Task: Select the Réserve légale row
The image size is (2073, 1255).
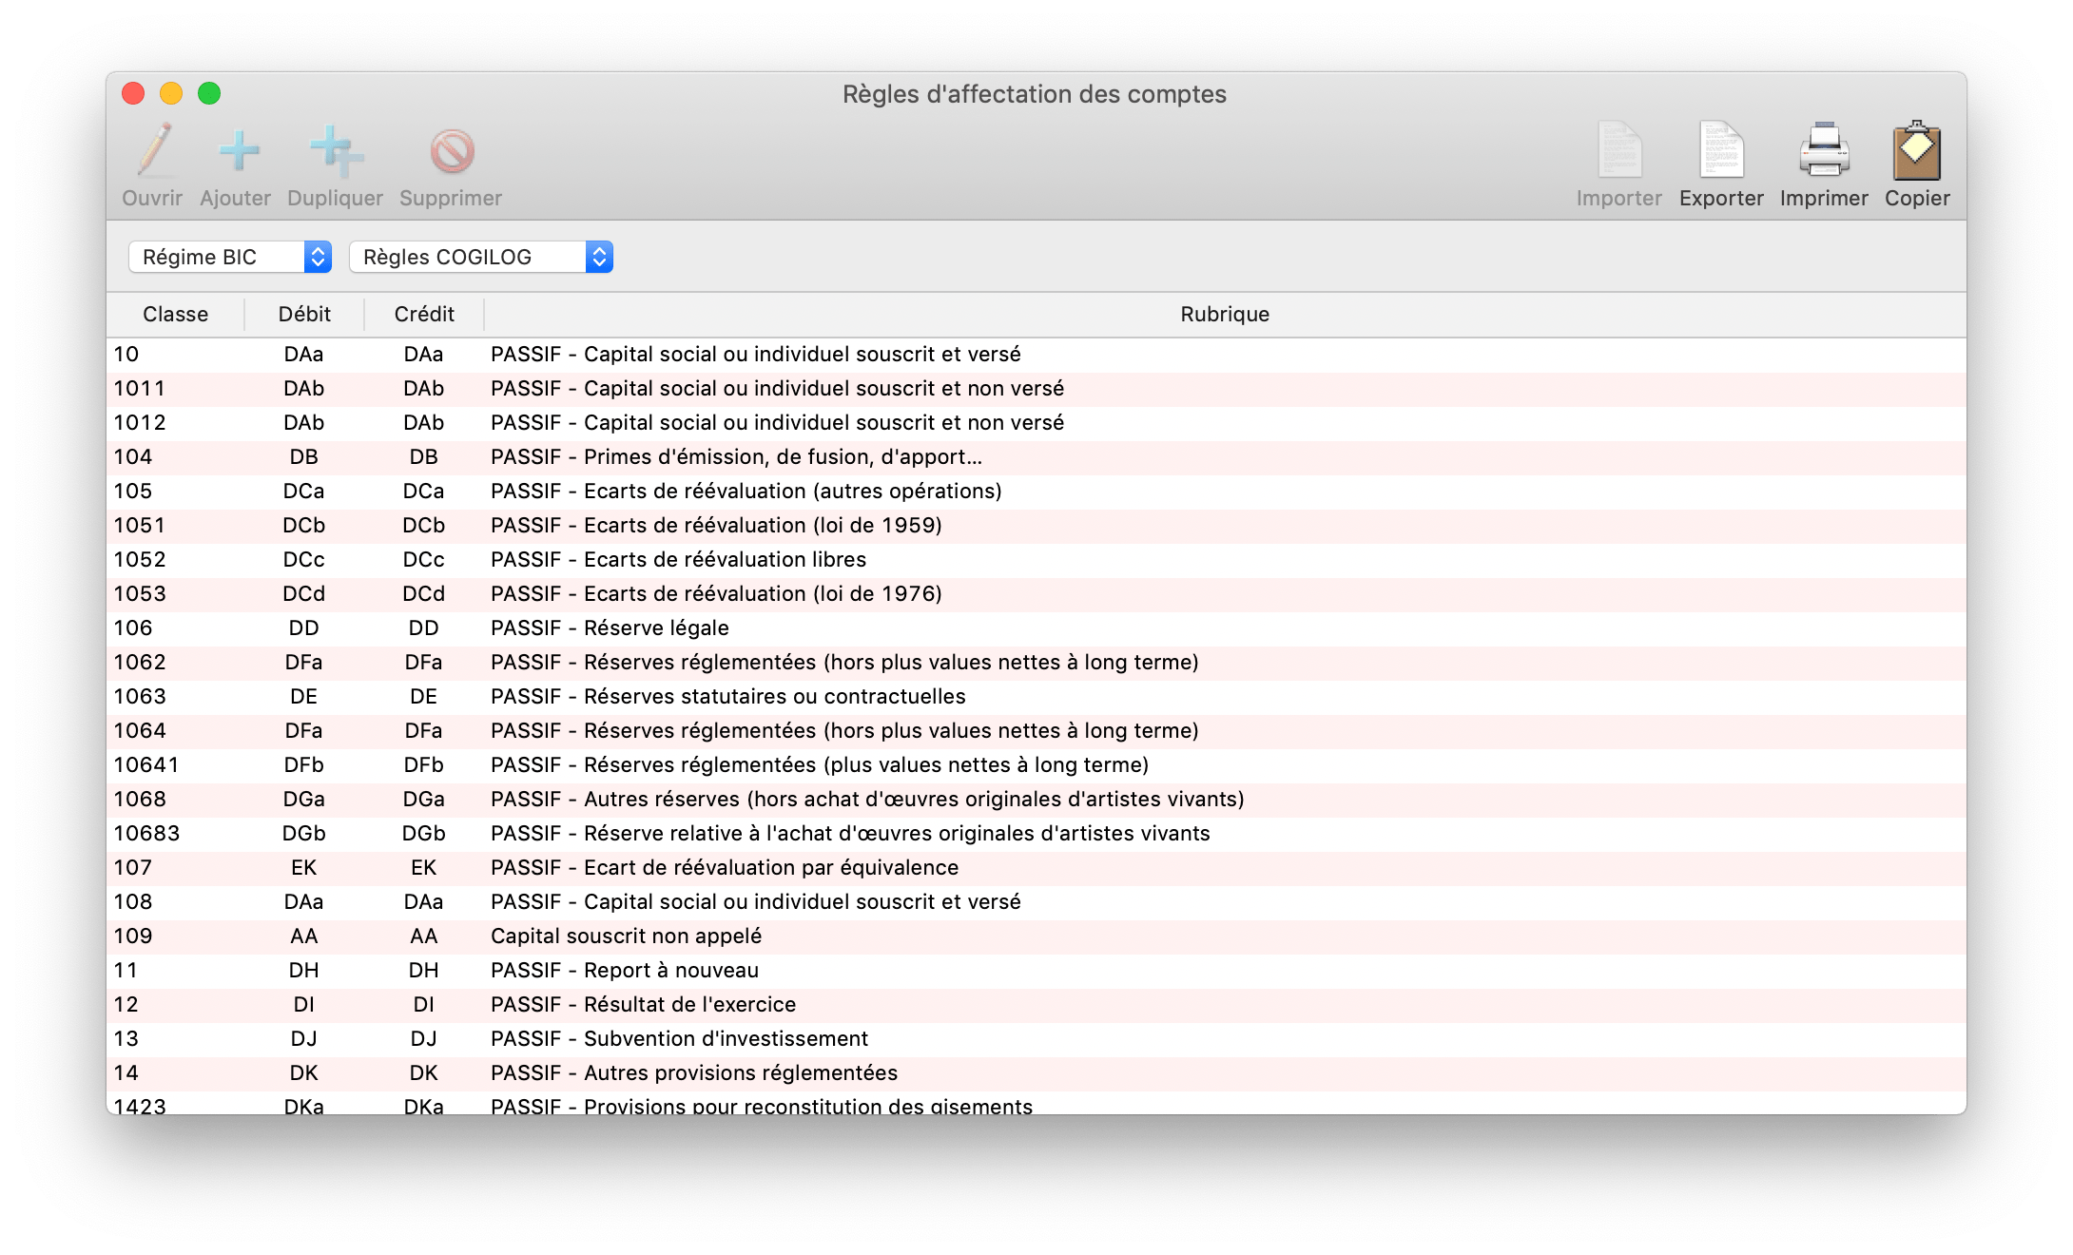Action: tap(1036, 627)
